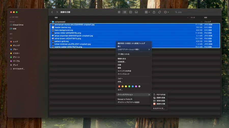Image resolution: width=229 pixels, height=128 pixels.
Task: Go forward with the right chevron button
Action: (x=57, y=12)
